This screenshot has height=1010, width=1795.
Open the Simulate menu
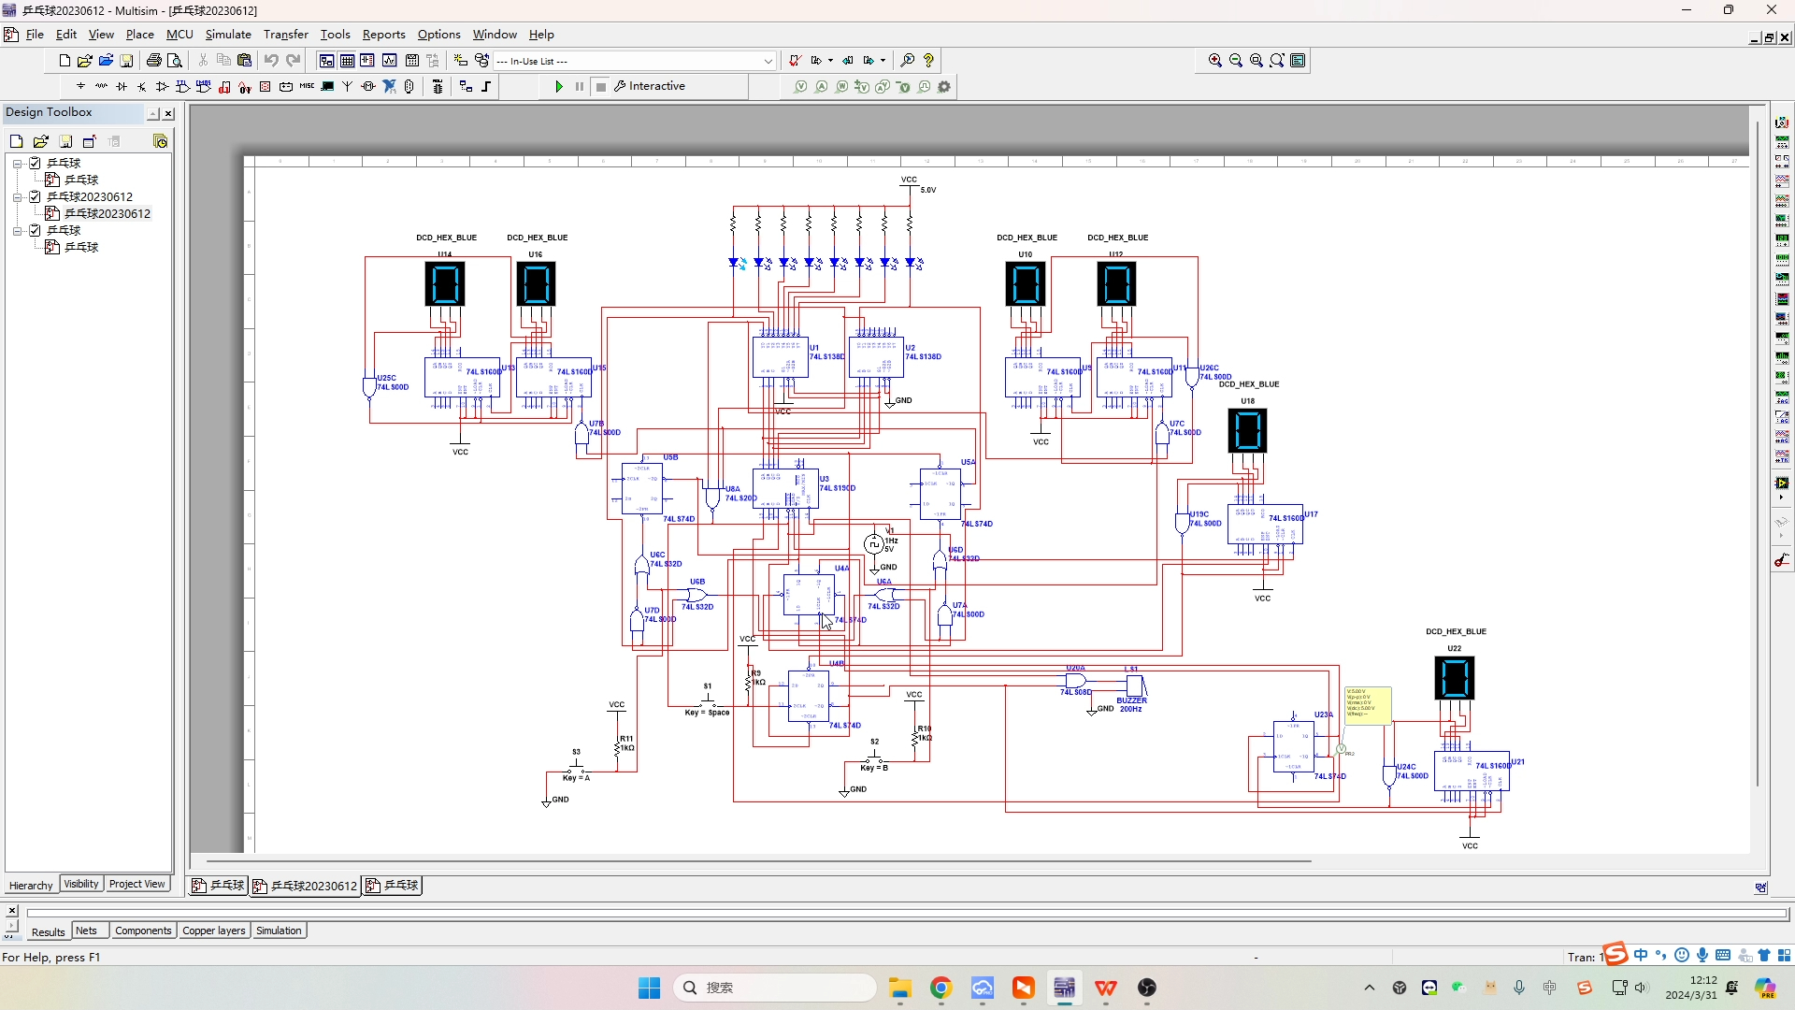pyautogui.click(x=228, y=35)
